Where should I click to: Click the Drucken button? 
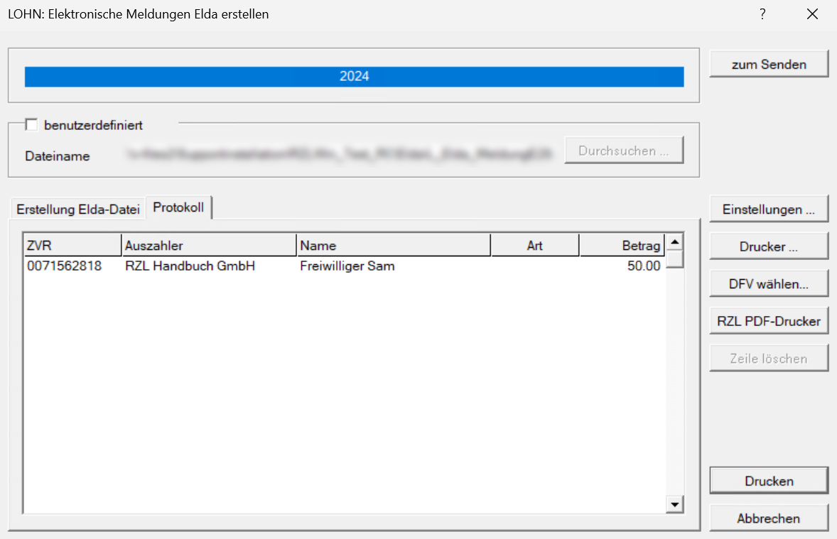[x=769, y=481]
